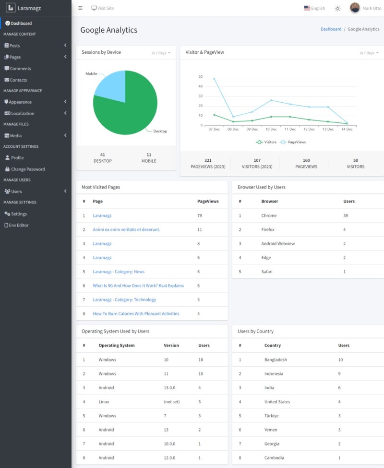The image size is (384, 468).
Task: Click the 07 Dec PageViews data point
Action: (x=214, y=79)
